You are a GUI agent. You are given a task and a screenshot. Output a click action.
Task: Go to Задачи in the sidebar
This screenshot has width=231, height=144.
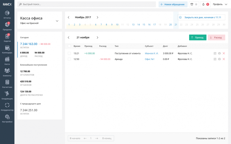point(7,37)
